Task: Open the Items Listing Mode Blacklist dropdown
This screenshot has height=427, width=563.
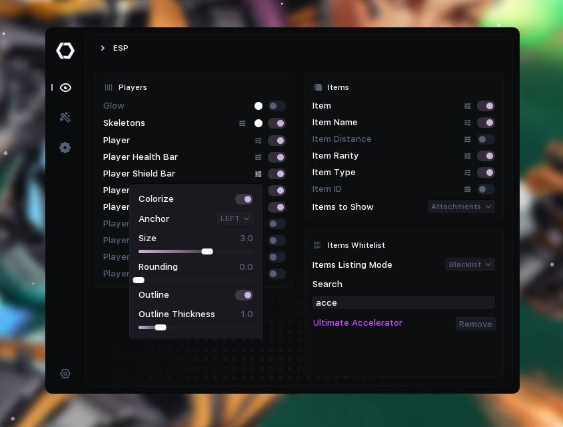Action: point(470,264)
